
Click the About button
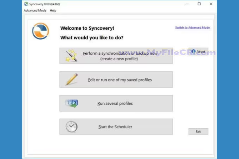click(198, 52)
